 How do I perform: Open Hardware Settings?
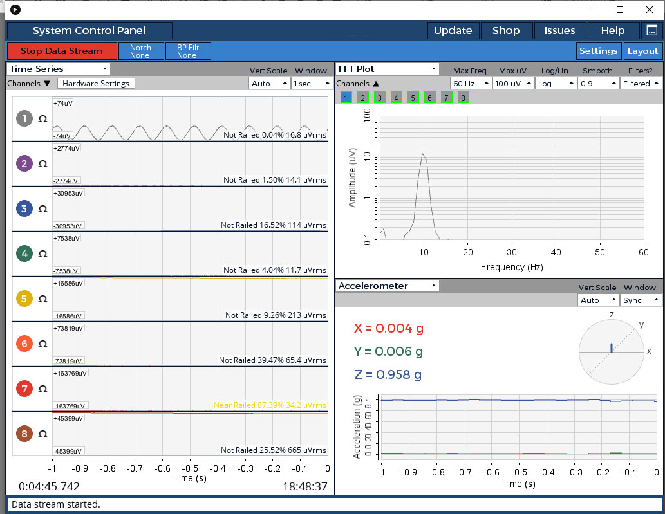(x=96, y=84)
